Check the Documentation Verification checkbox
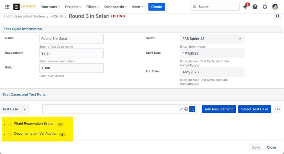Image resolution: width=284 pixels, height=154 pixels. coord(10,134)
